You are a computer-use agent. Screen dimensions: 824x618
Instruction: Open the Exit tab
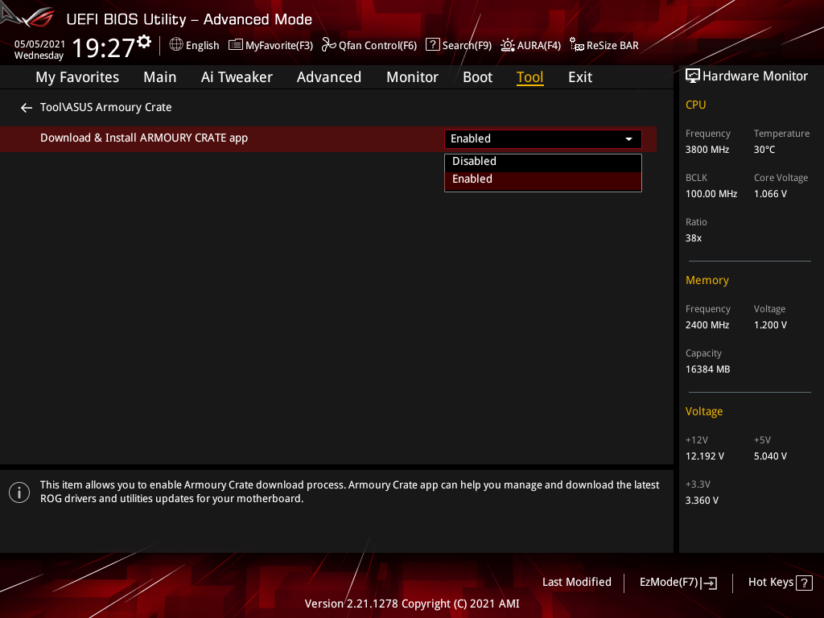(580, 77)
